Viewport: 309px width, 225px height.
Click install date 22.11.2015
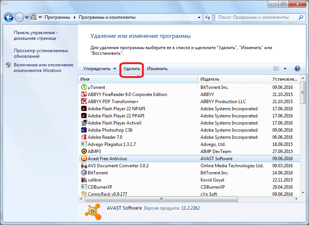(282, 180)
